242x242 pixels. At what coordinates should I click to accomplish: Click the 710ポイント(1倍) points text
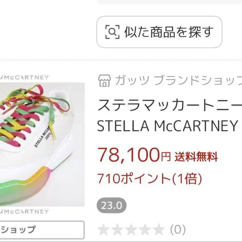pyautogui.click(x=150, y=178)
